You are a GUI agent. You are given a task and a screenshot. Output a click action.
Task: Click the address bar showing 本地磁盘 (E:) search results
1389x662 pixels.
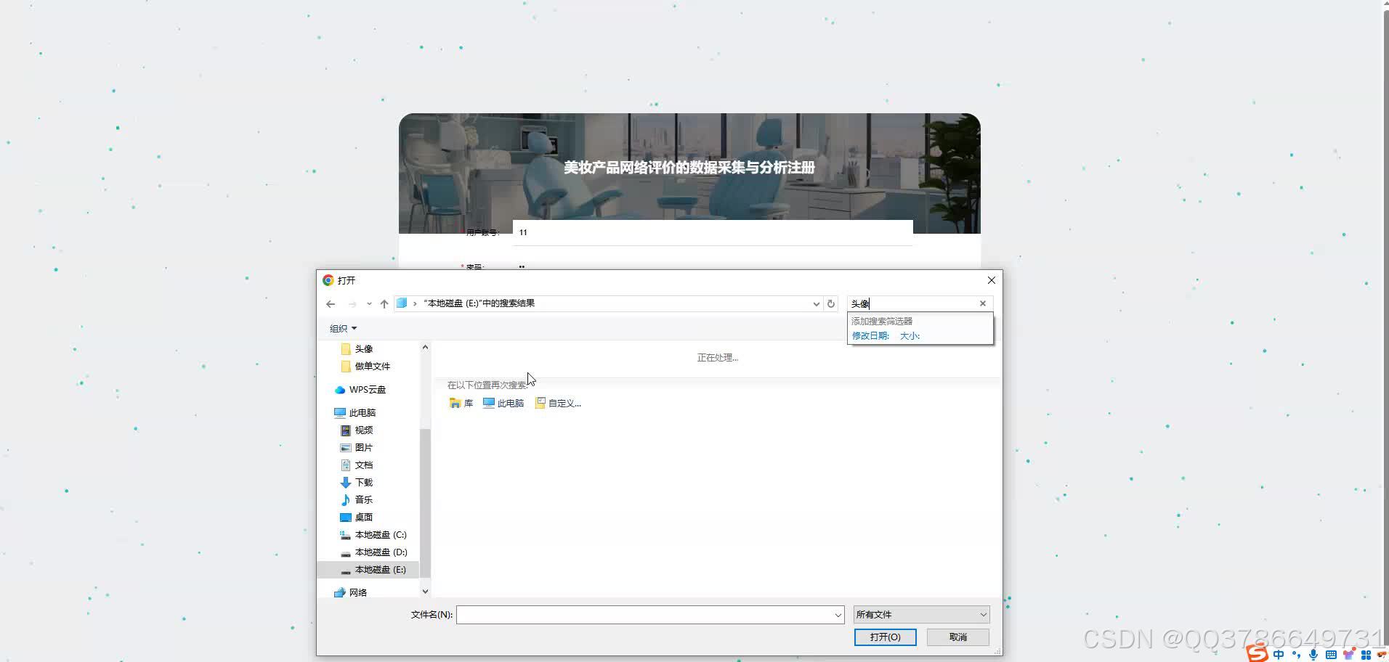[607, 303]
